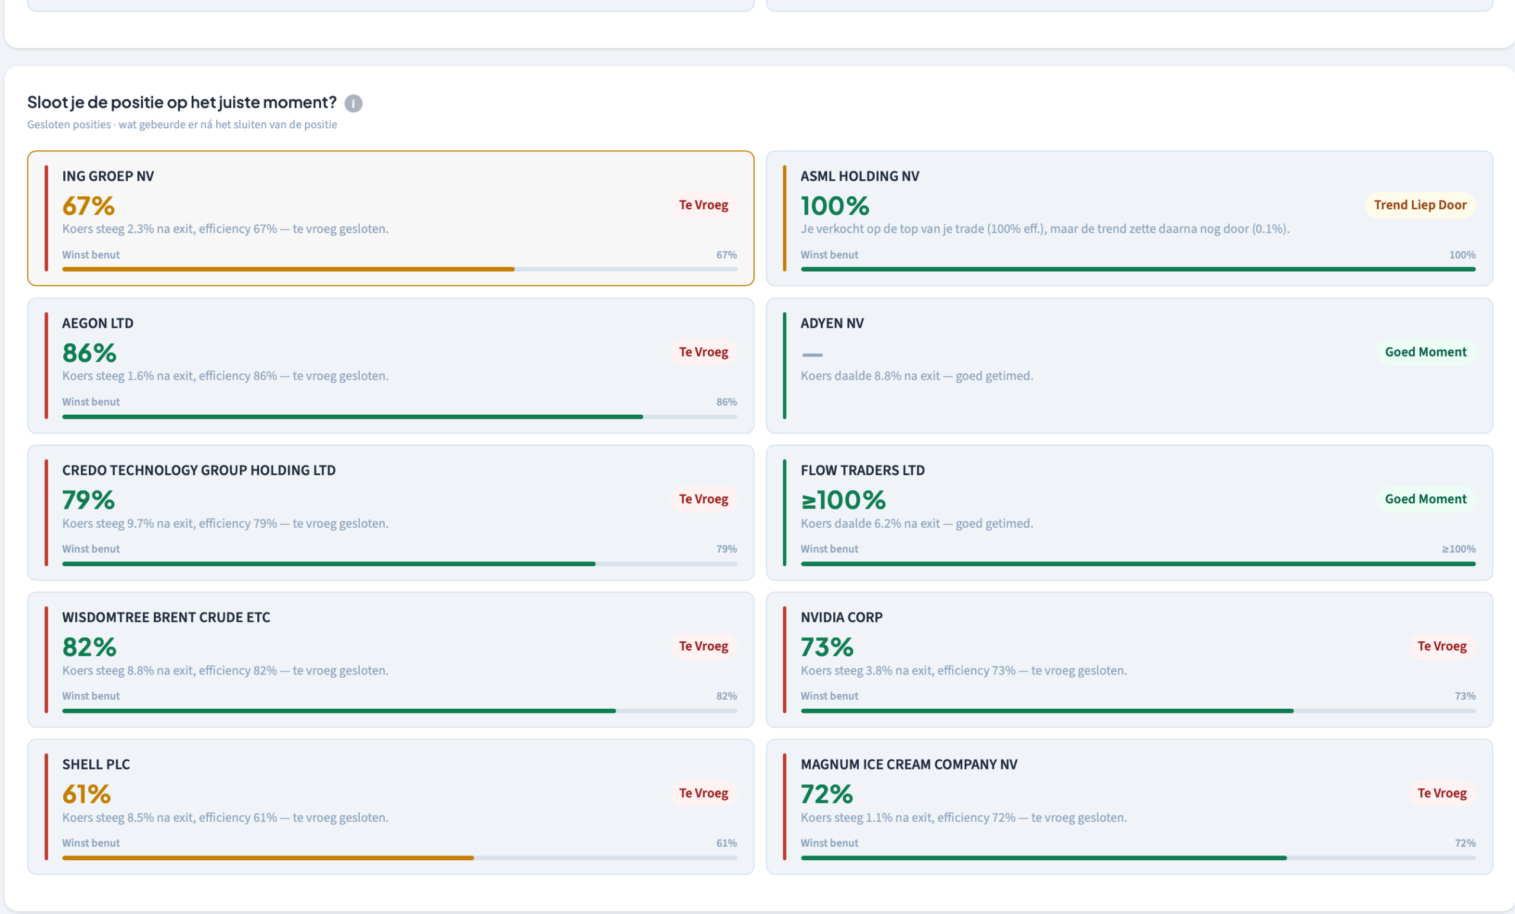The width and height of the screenshot is (1515, 914).
Task: Click 'Koers daalde 6.2% na exit' description
Action: (917, 523)
